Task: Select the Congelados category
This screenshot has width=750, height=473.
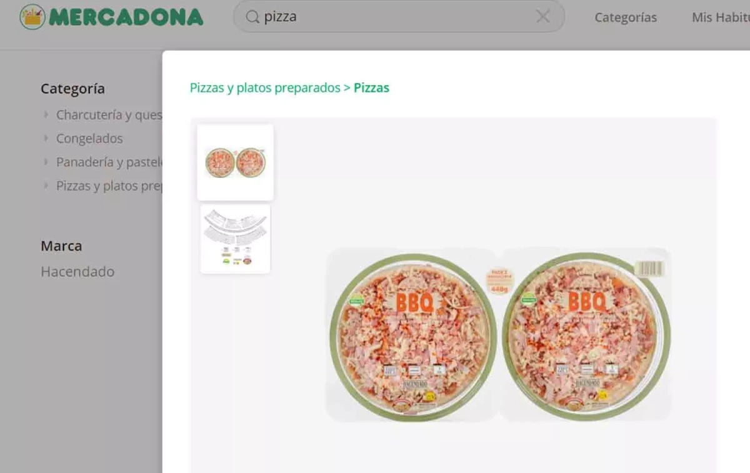Action: 89,139
